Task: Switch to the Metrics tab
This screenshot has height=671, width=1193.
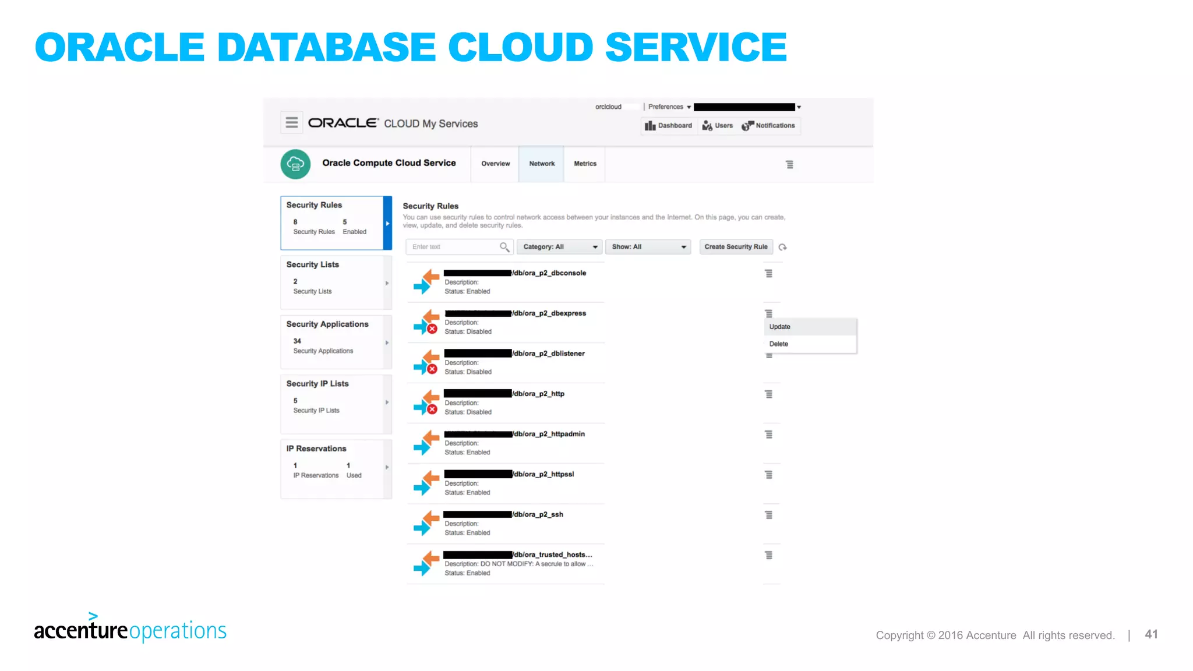Action: click(x=585, y=164)
